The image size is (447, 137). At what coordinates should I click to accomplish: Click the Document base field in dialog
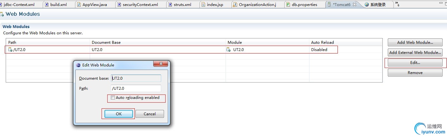tap(136, 78)
